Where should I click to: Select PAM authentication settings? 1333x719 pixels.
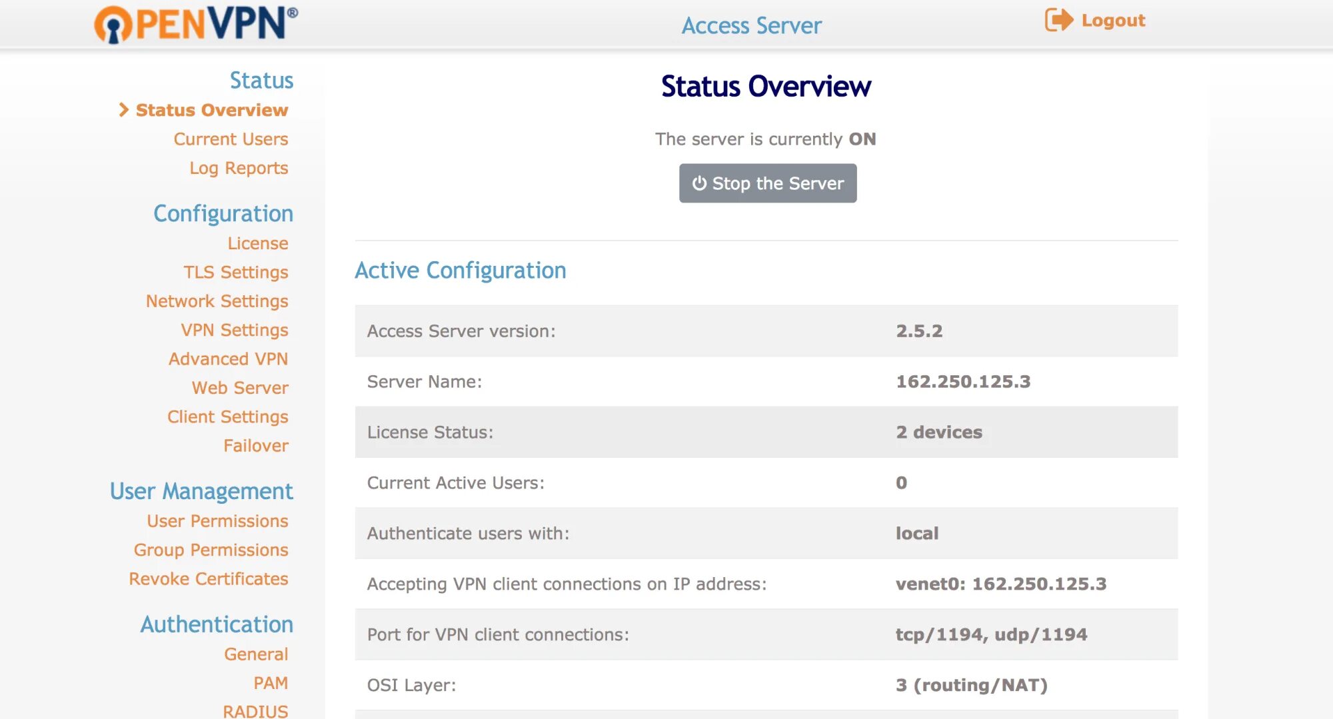pos(271,683)
